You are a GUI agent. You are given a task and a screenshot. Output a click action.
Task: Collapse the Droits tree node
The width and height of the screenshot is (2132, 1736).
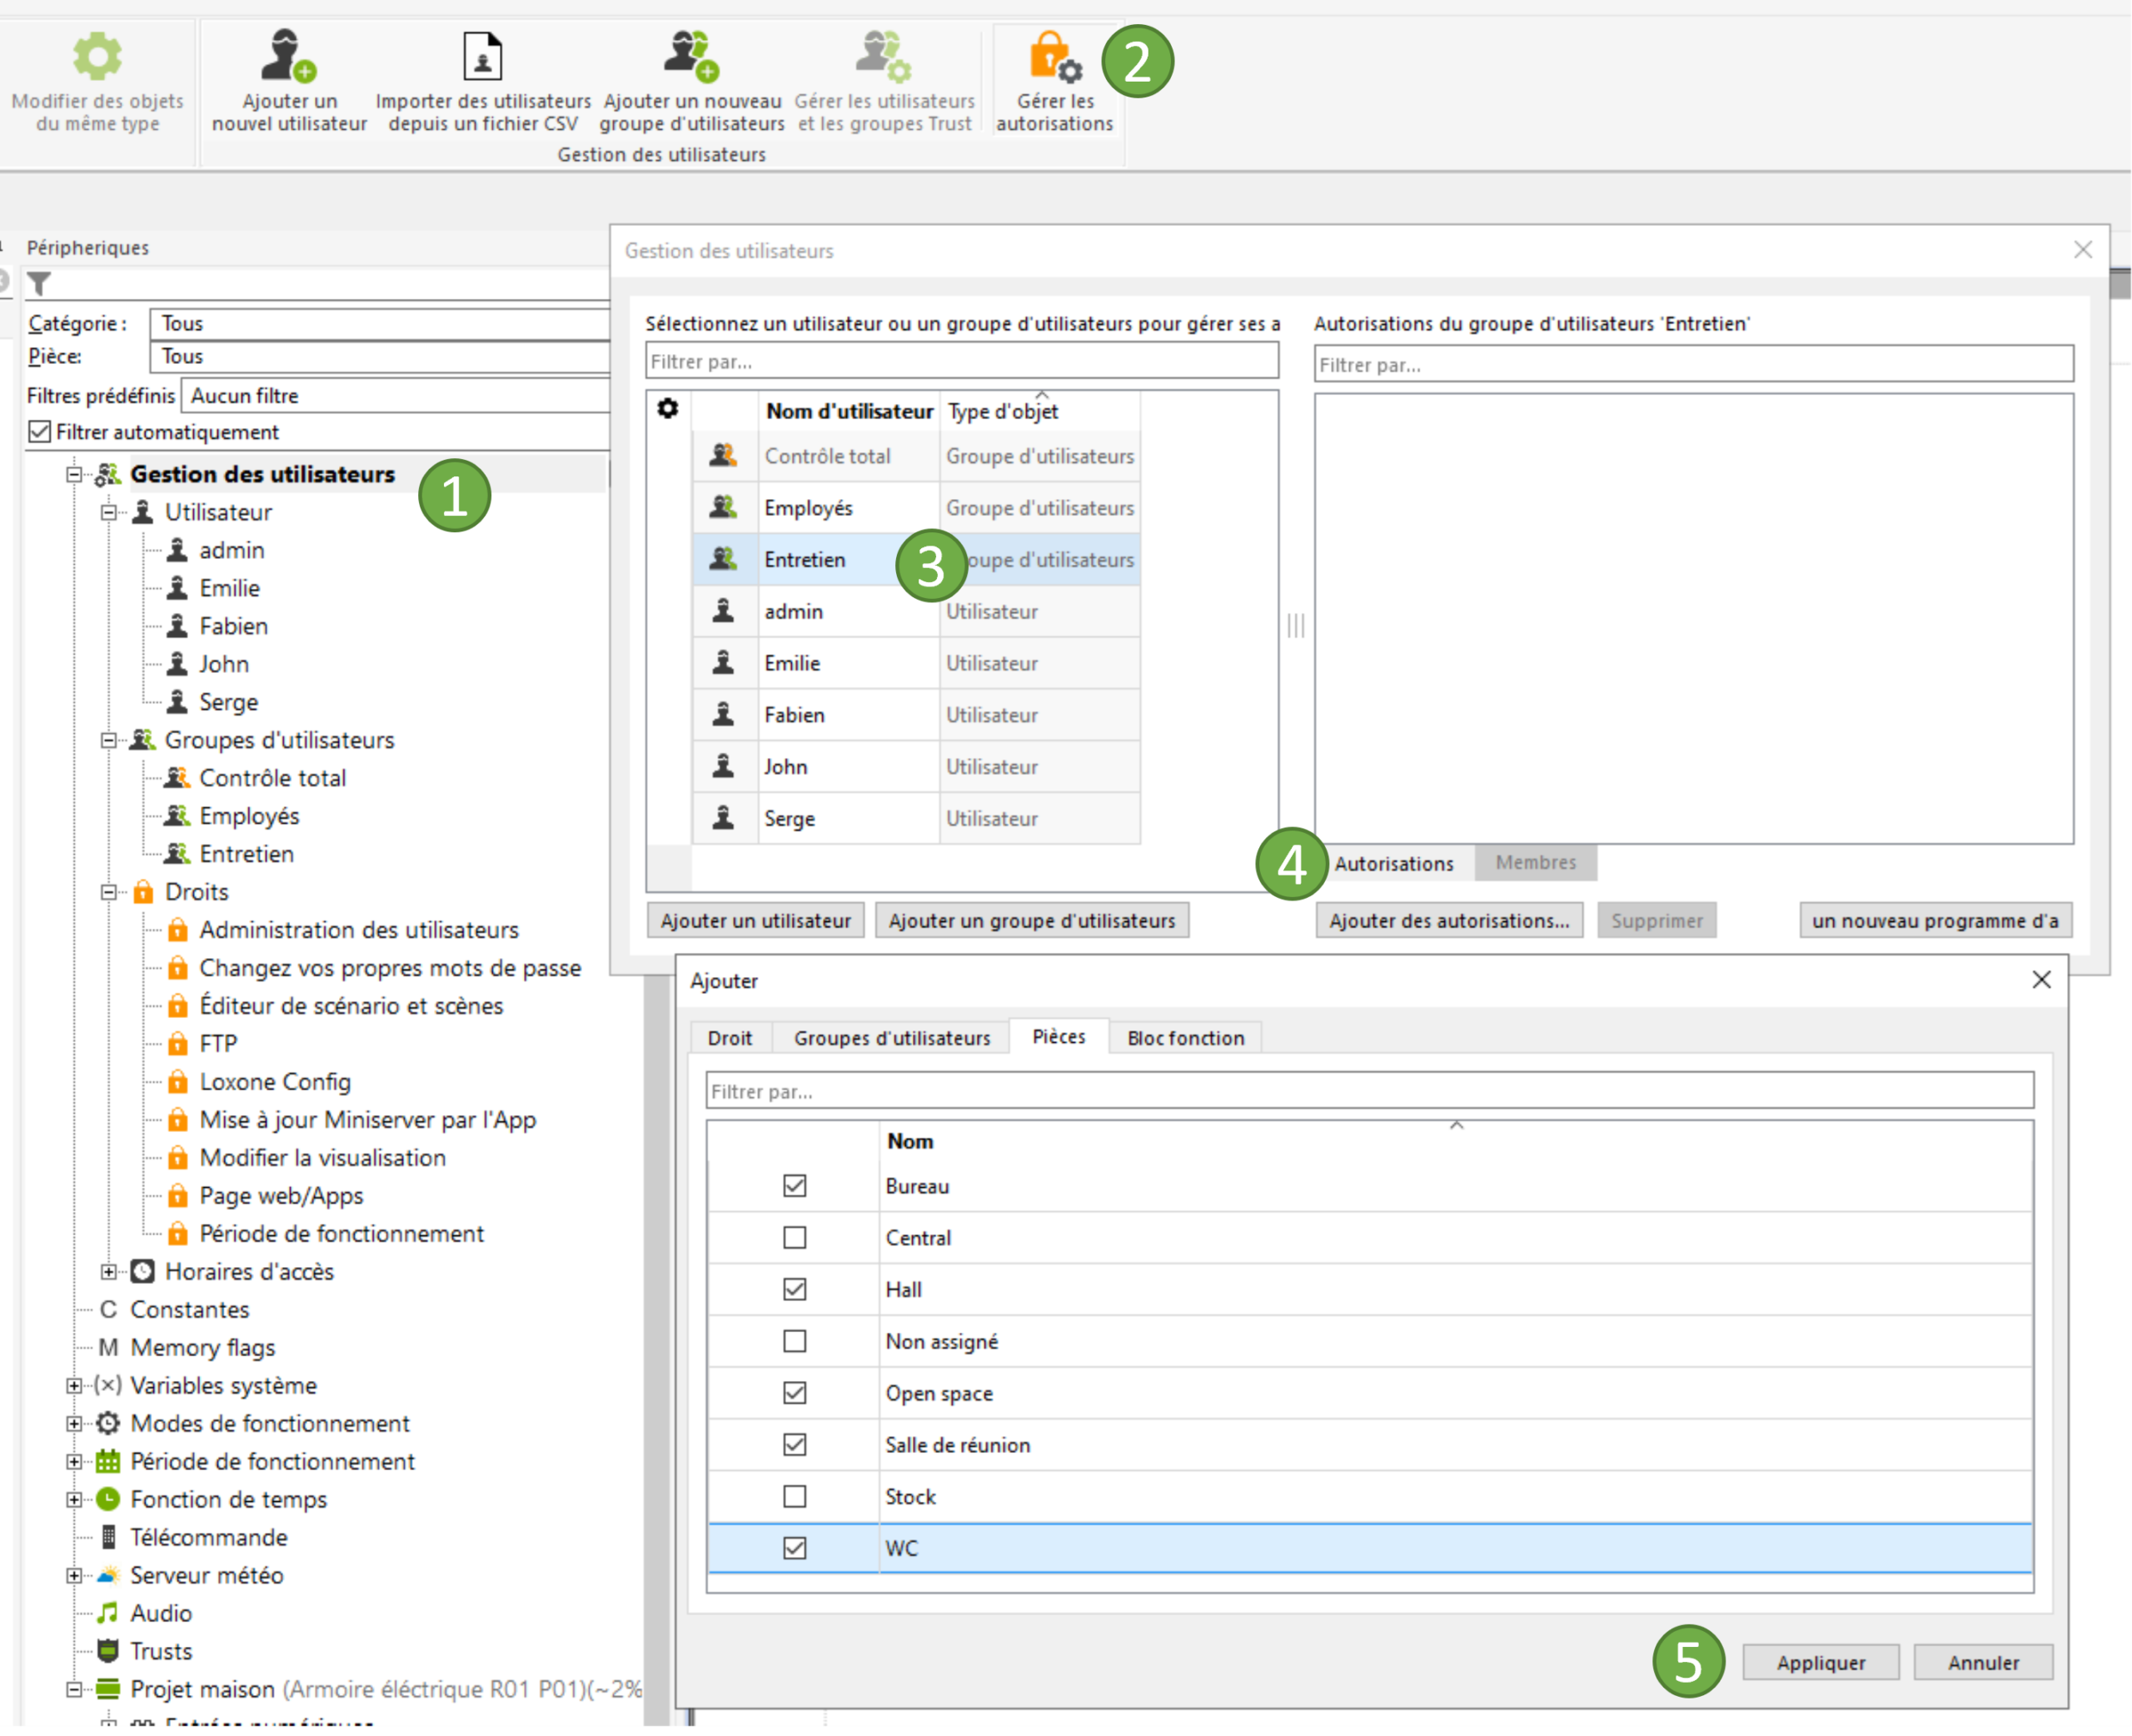click(108, 892)
